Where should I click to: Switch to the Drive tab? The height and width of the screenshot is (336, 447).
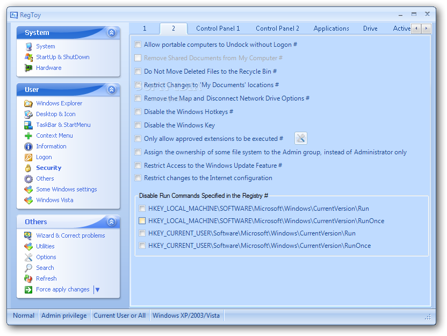(370, 28)
